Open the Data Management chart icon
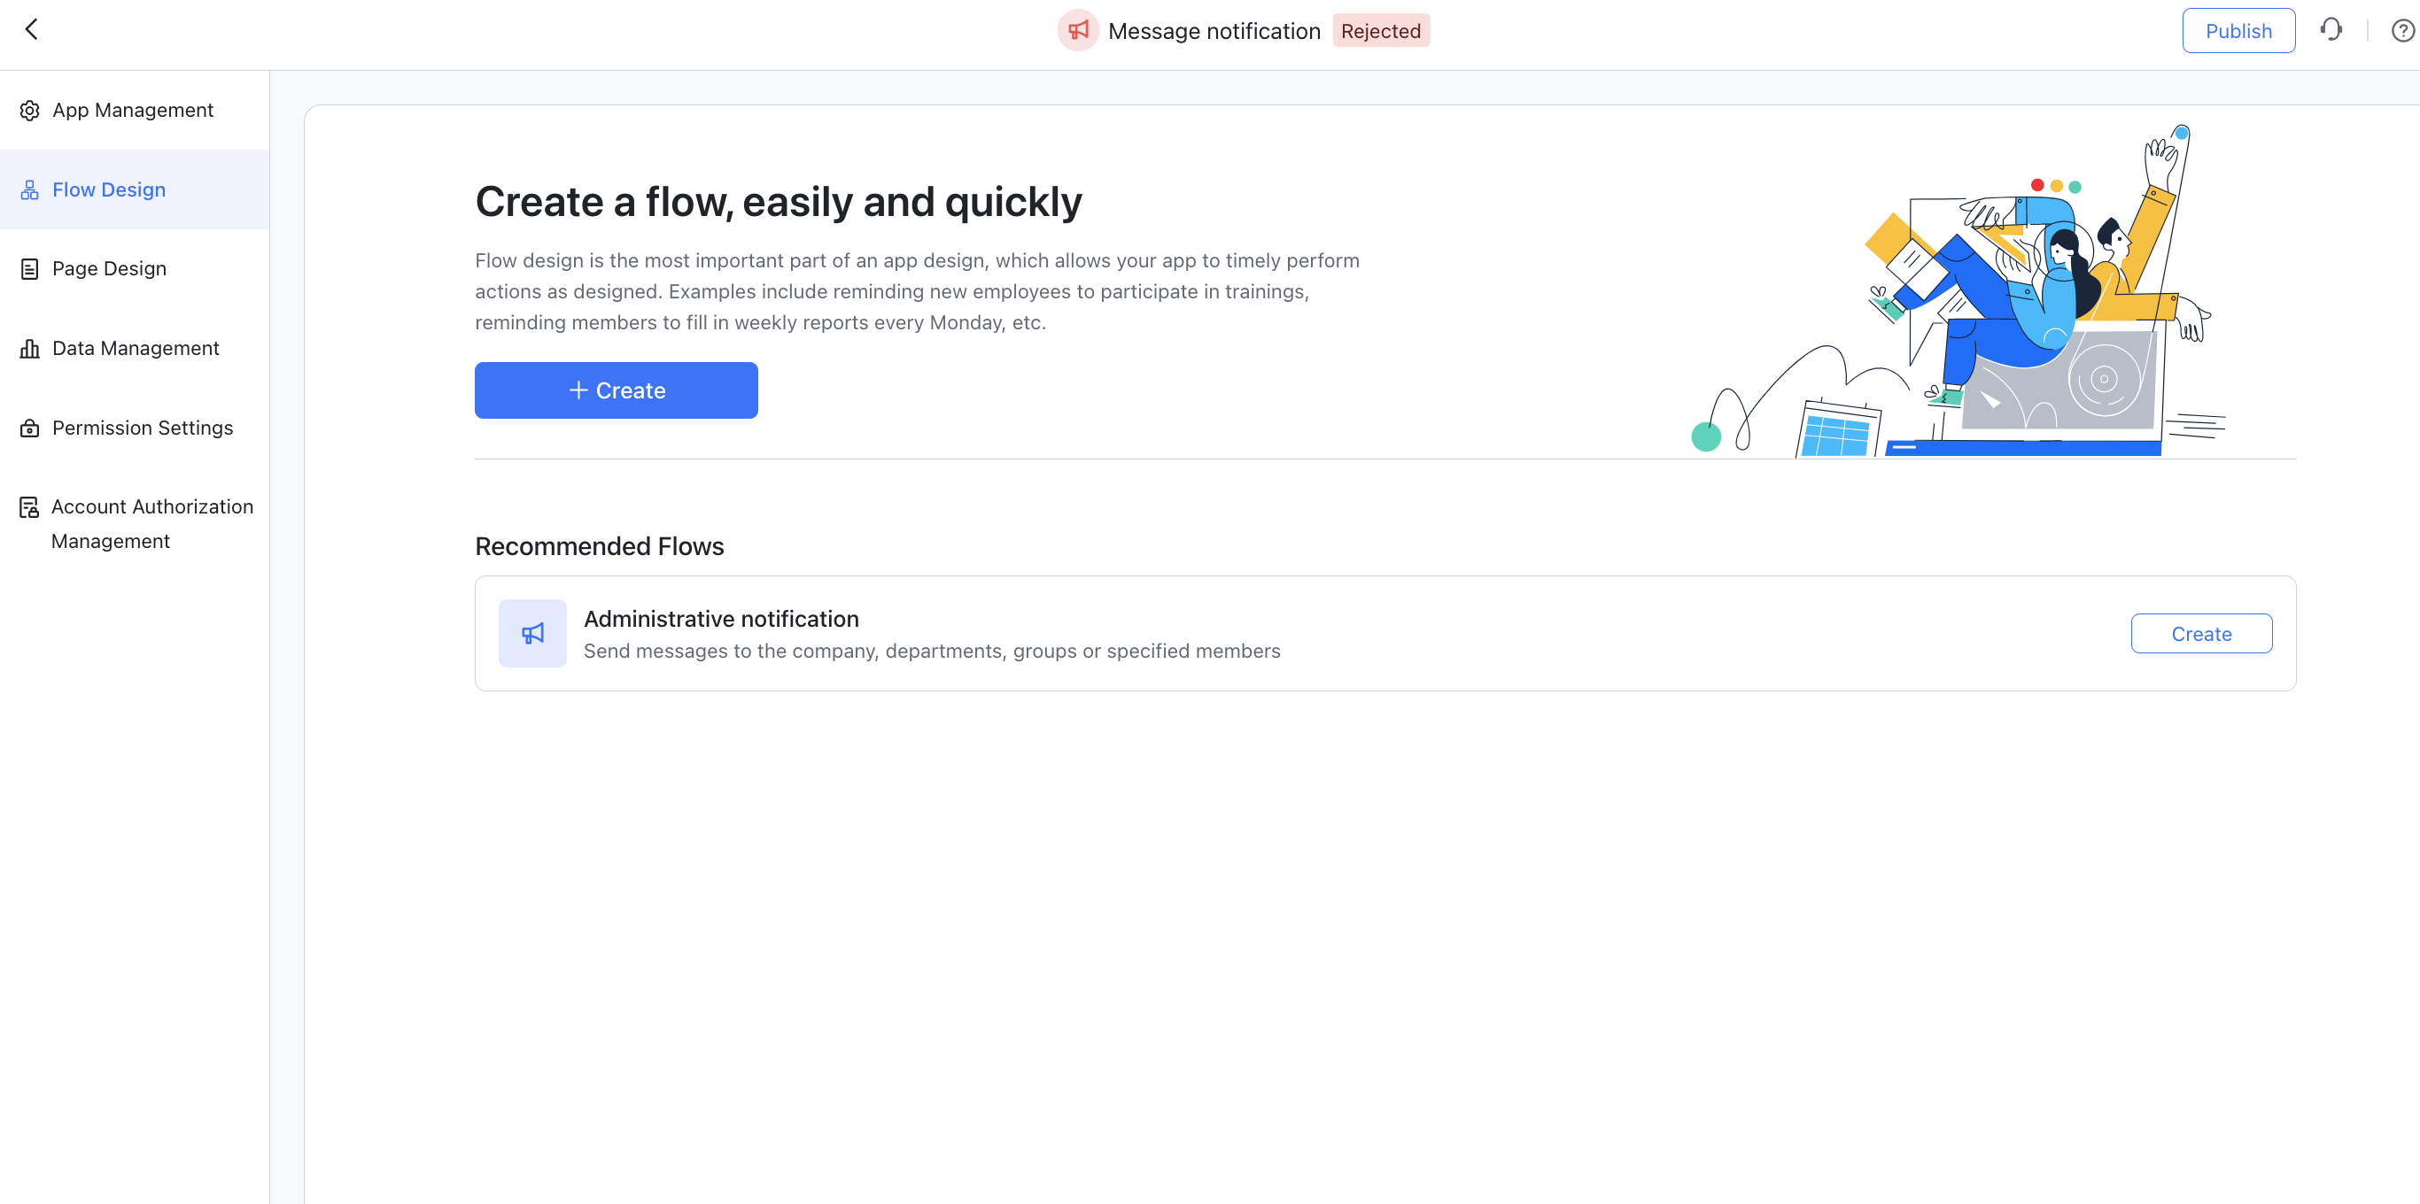The image size is (2420, 1204). pos(28,348)
